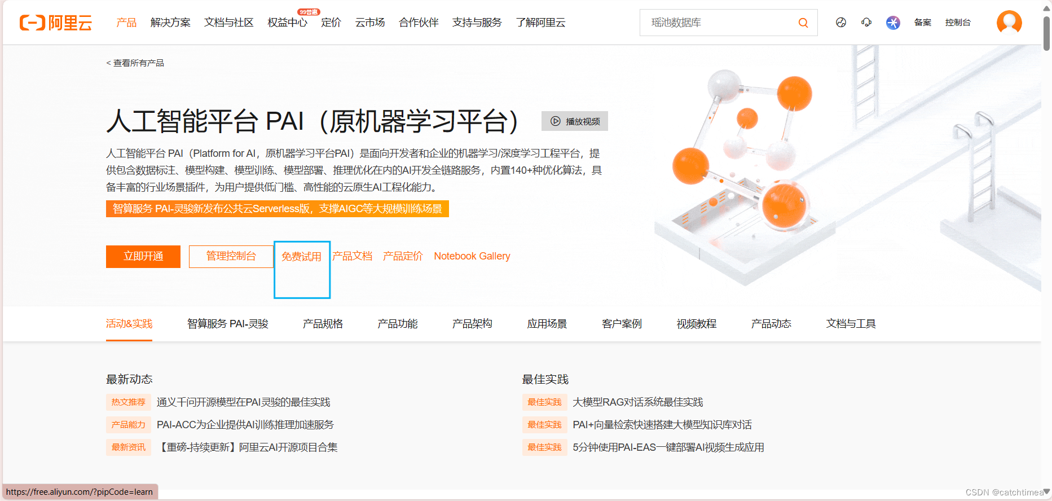Open the user avatar profile menu
This screenshot has width=1052, height=501.
pyautogui.click(x=1009, y=23)
